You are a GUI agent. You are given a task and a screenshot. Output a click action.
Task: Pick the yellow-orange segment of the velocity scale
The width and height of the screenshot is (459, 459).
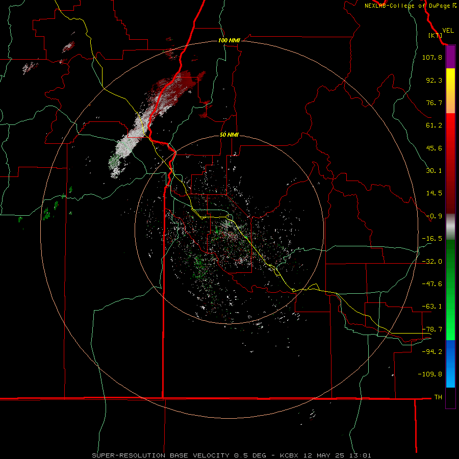[450, 91]
